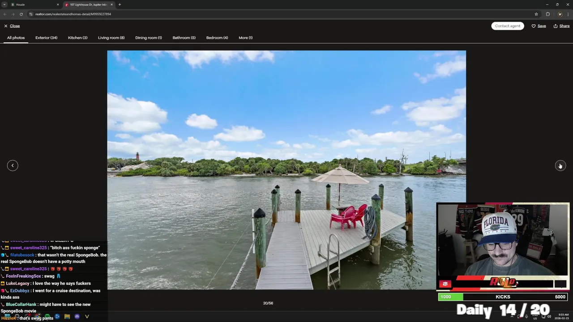Open a new browser tab

click(x=120, y=4)
